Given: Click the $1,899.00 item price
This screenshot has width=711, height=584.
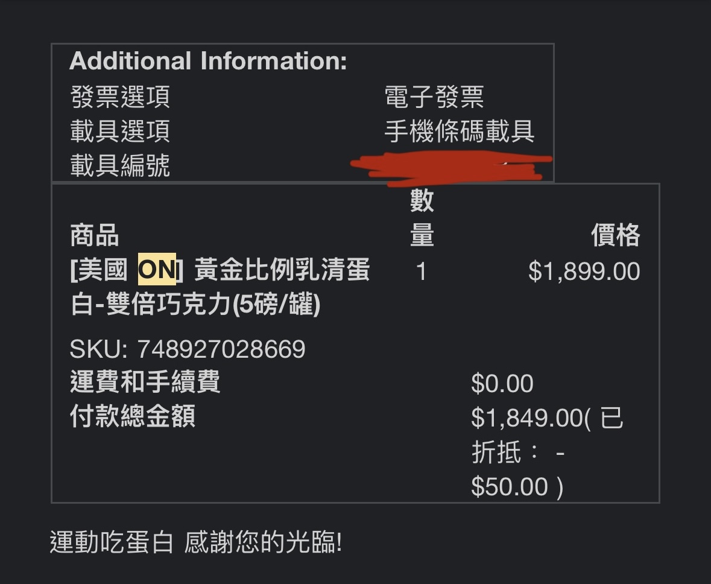Looking at the screenshot, I should click(584, 271).
